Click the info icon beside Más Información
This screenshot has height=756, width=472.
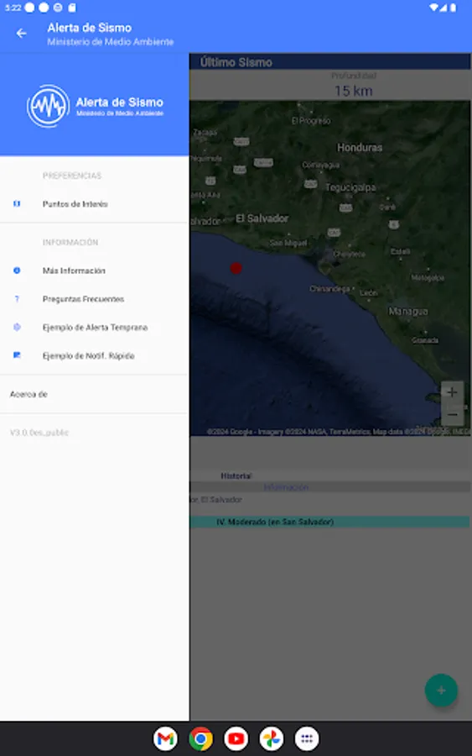17,270
